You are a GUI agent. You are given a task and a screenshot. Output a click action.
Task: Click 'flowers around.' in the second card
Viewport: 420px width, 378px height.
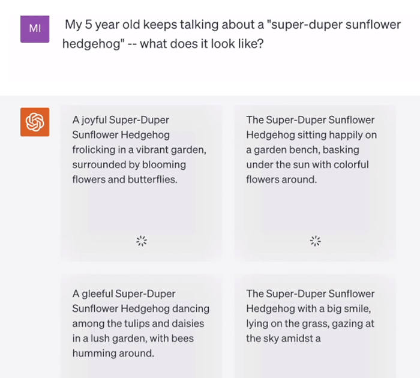[x=281, y=179]
